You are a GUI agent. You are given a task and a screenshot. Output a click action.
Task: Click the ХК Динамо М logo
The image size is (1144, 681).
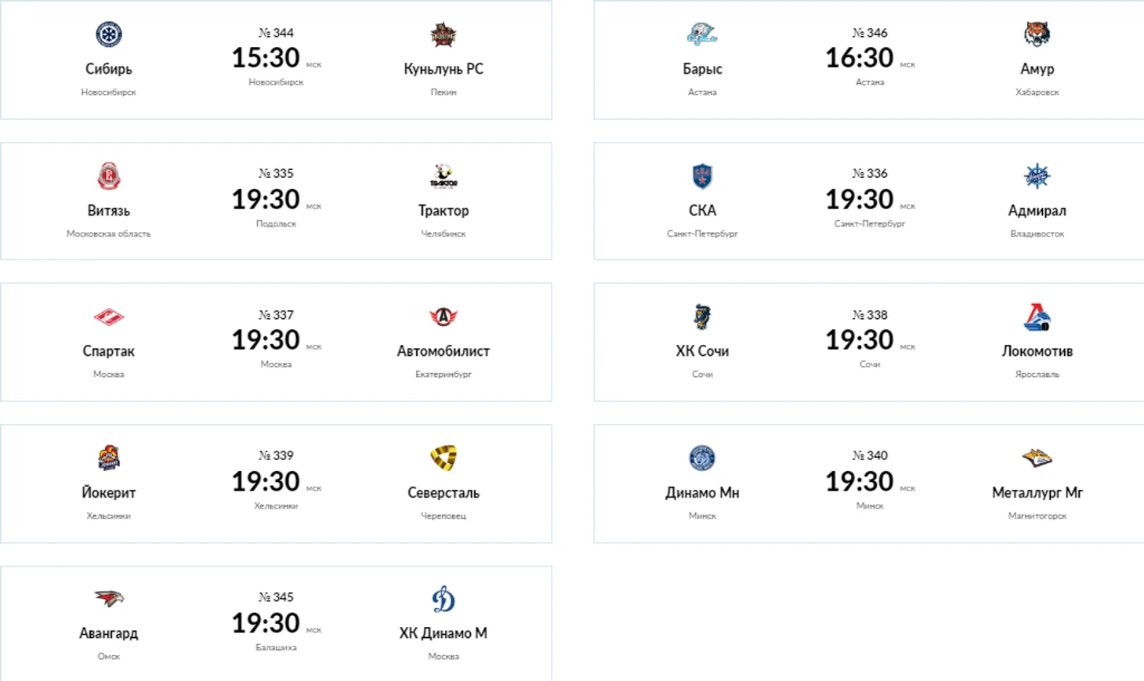443,599
